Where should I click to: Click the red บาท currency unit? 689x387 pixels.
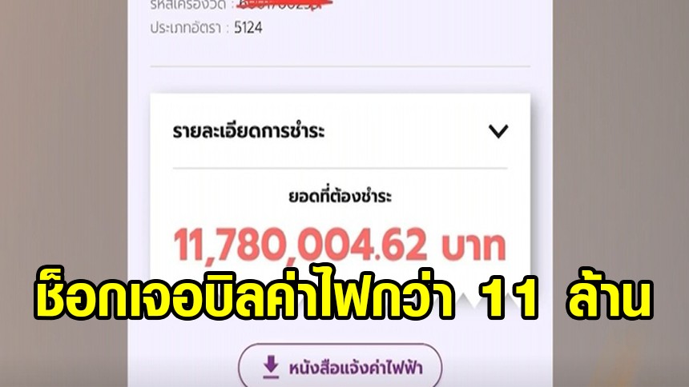click(x=473, y=246)
